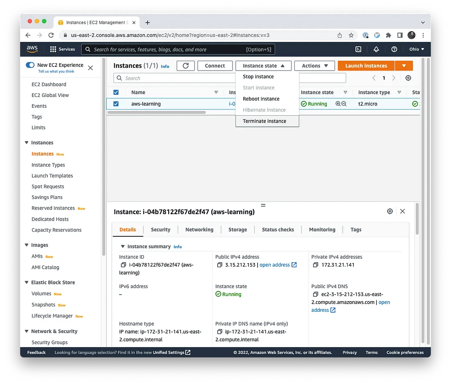Image resolution: width=451 pixels, height=384 pixels.
Task: Open Security Groups in the sidebar
Action: [50, 342]
